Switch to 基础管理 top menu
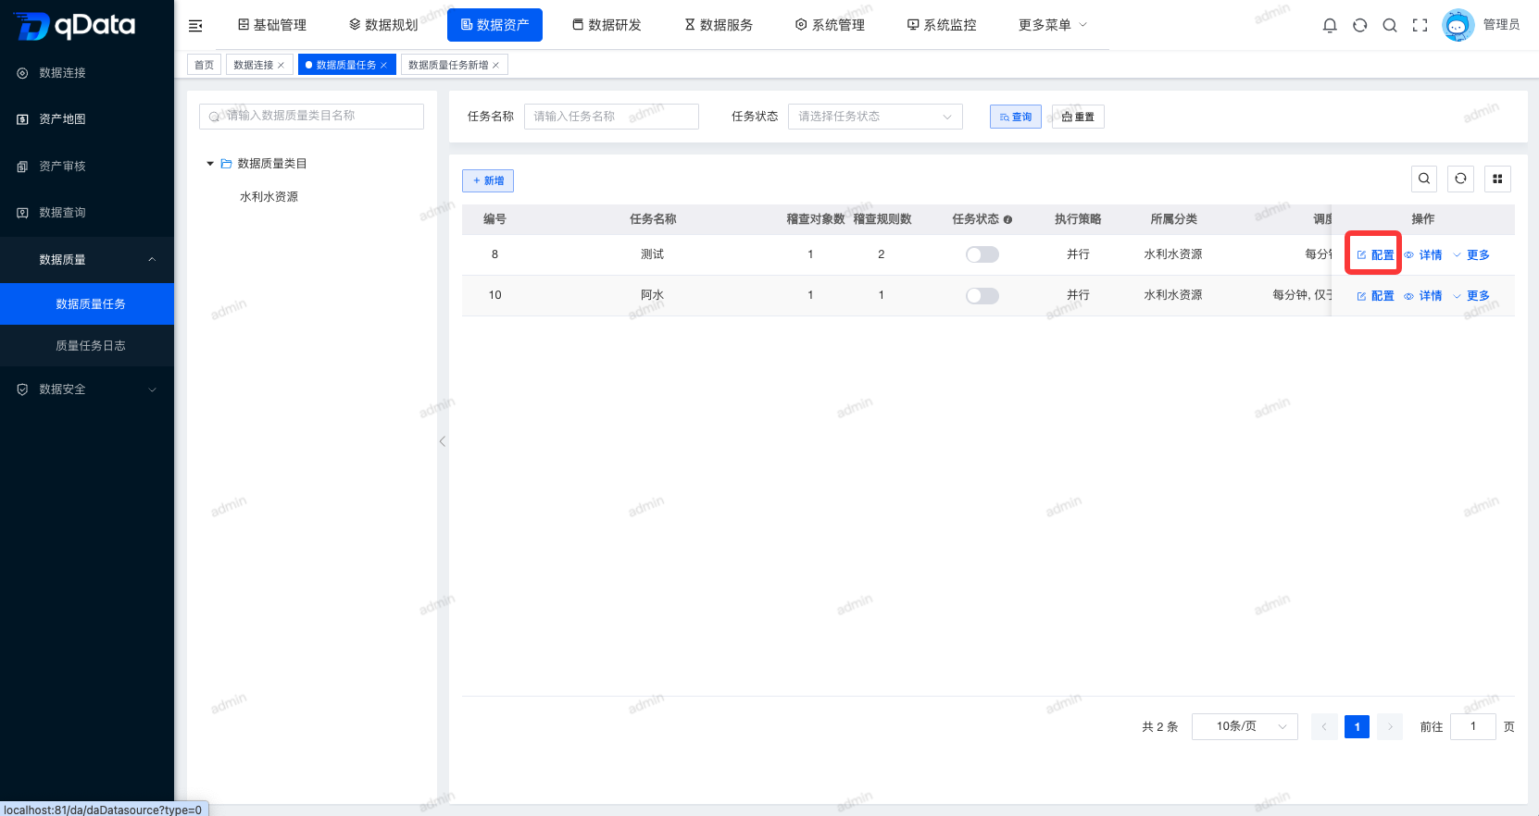Screen dimensions: 1539x816 (271, 25)
